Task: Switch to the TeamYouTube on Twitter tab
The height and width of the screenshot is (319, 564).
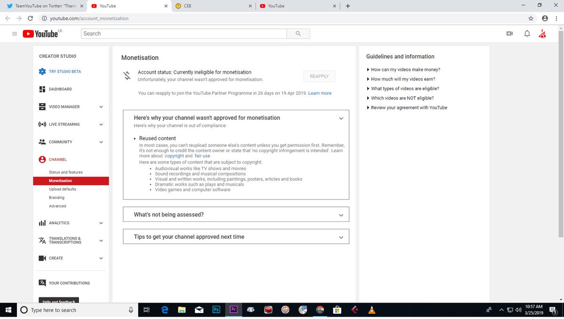Action: coord(45,6)
